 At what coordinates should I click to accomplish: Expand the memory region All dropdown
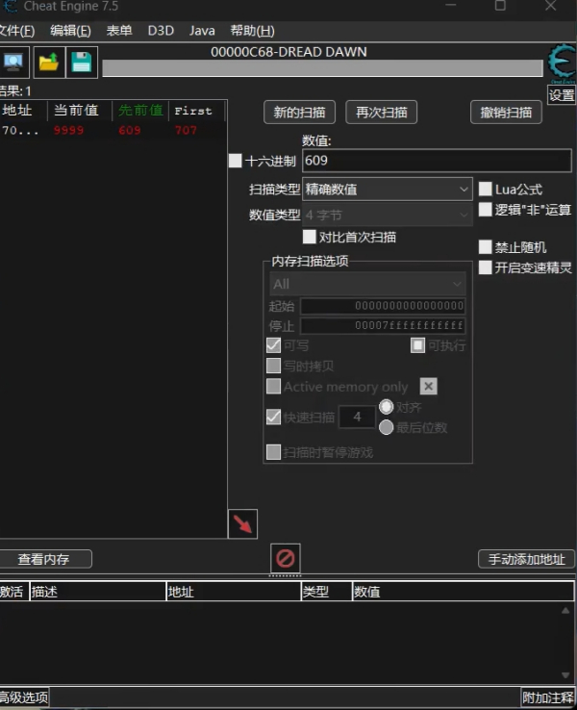coord(367,284)
